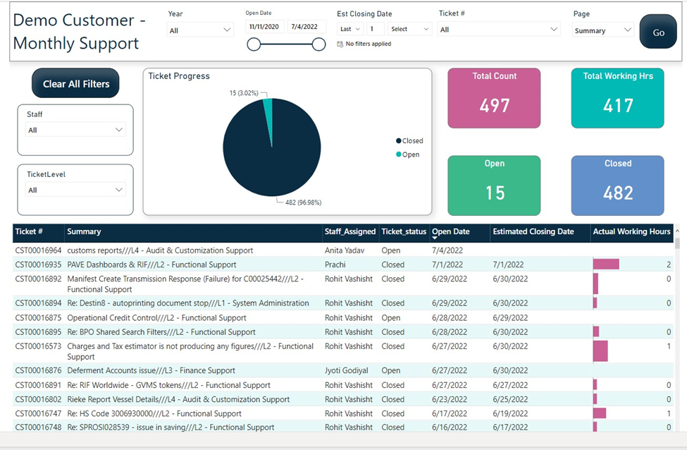Click the Open Date sort arrow icon
Screen dimensions: 687x450
pyautogui.click(x=435, y=238)
